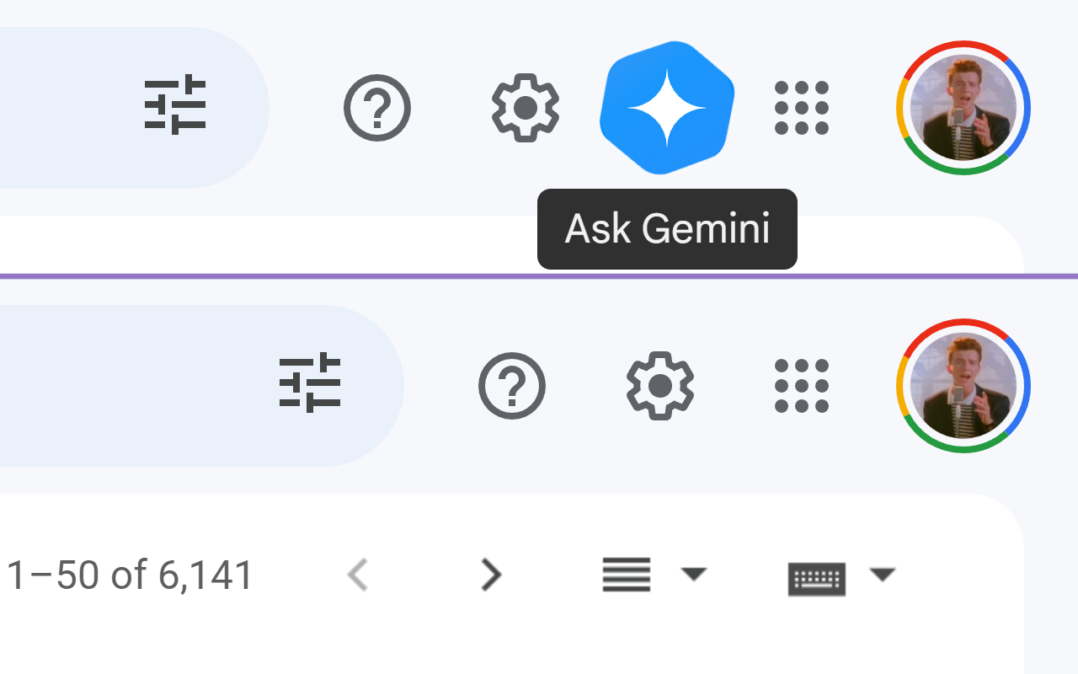Open the help menu in the lower toolbar

[x=511, y=386]
